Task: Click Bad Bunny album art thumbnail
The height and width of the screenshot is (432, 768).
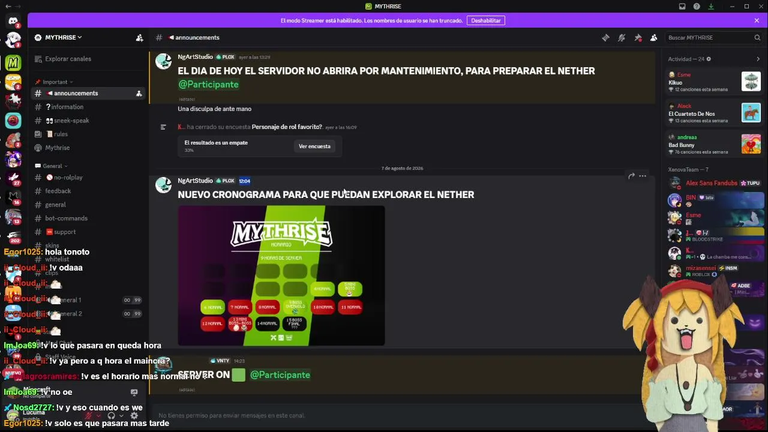Action: click(x=751, y=144)
